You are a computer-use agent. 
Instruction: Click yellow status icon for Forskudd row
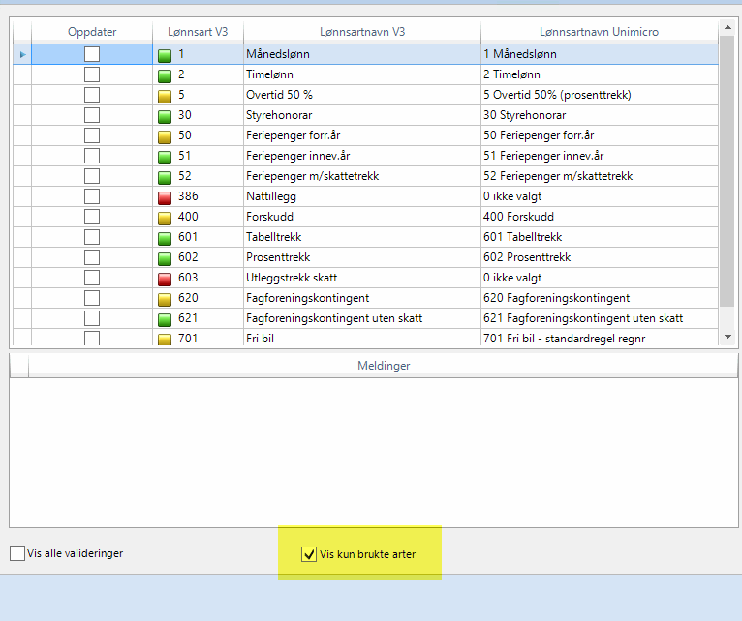click(165, 218)
